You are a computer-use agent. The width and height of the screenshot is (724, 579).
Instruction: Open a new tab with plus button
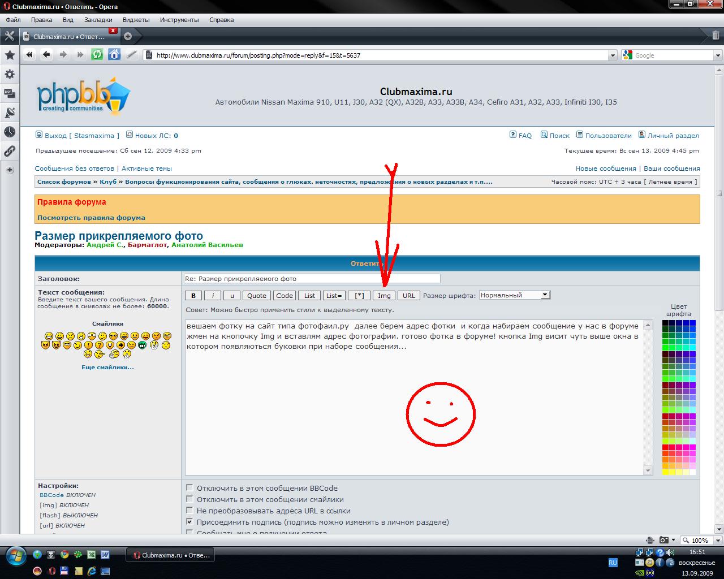point(128,36)
